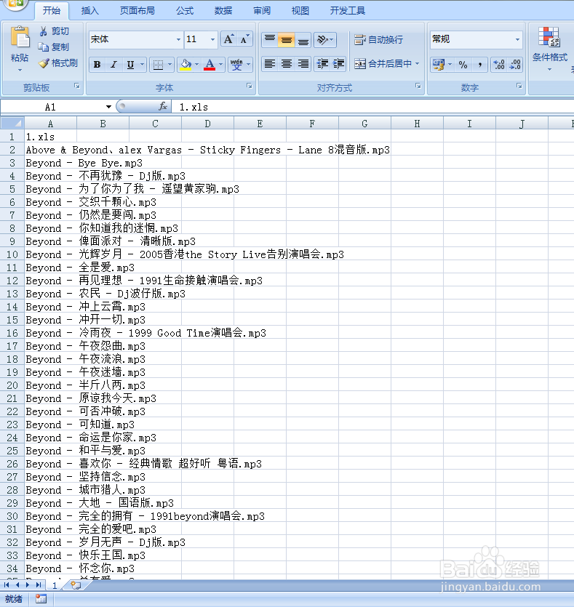This screenshot has width=574, height=607.
Task: Switch to the 公式 (Formulas) tab
Action: 184,10
